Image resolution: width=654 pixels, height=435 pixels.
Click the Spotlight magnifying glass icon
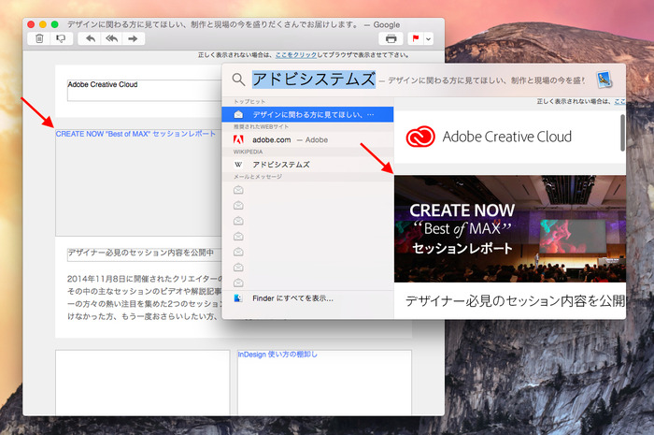pyautogui.click(x=238, y=80)
